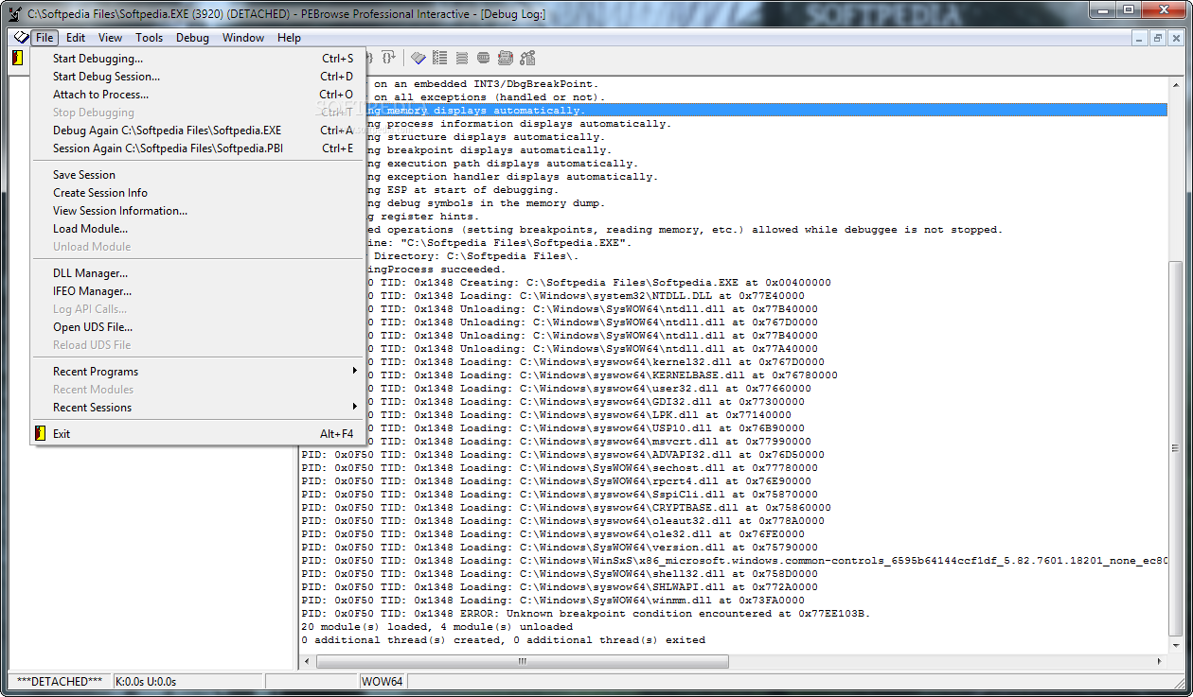Open the Help menu
The image size is (1193, 697).
pyautogui.click(x=289, y=38)
